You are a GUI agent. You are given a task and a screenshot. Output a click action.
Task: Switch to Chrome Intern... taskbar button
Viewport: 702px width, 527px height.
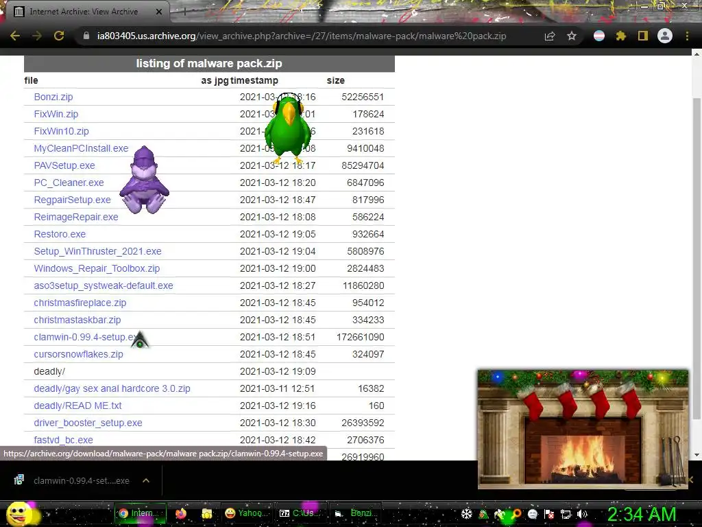(141, 513)
